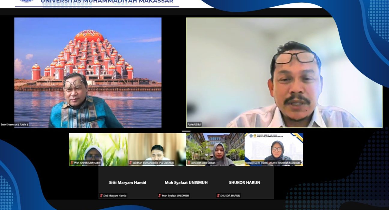Click the university logo in the top-left header
Screen dimensions: 389x210
[27, 1]
